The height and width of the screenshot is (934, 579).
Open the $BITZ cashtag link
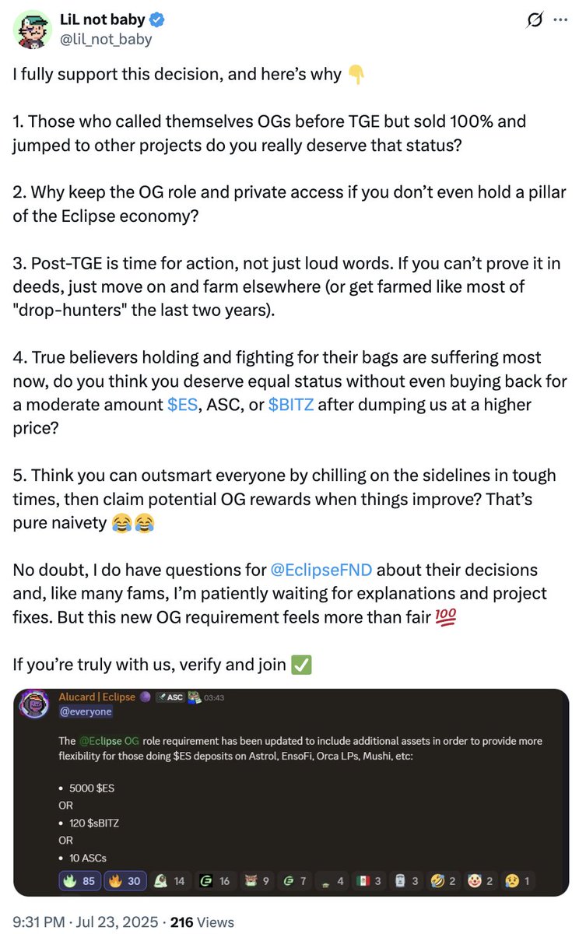pos(291,406)
